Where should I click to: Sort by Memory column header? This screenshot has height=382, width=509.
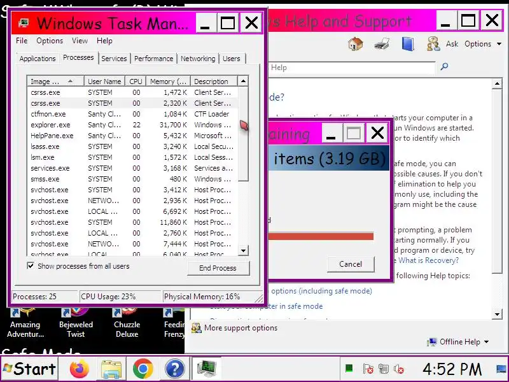click(168, 81)
